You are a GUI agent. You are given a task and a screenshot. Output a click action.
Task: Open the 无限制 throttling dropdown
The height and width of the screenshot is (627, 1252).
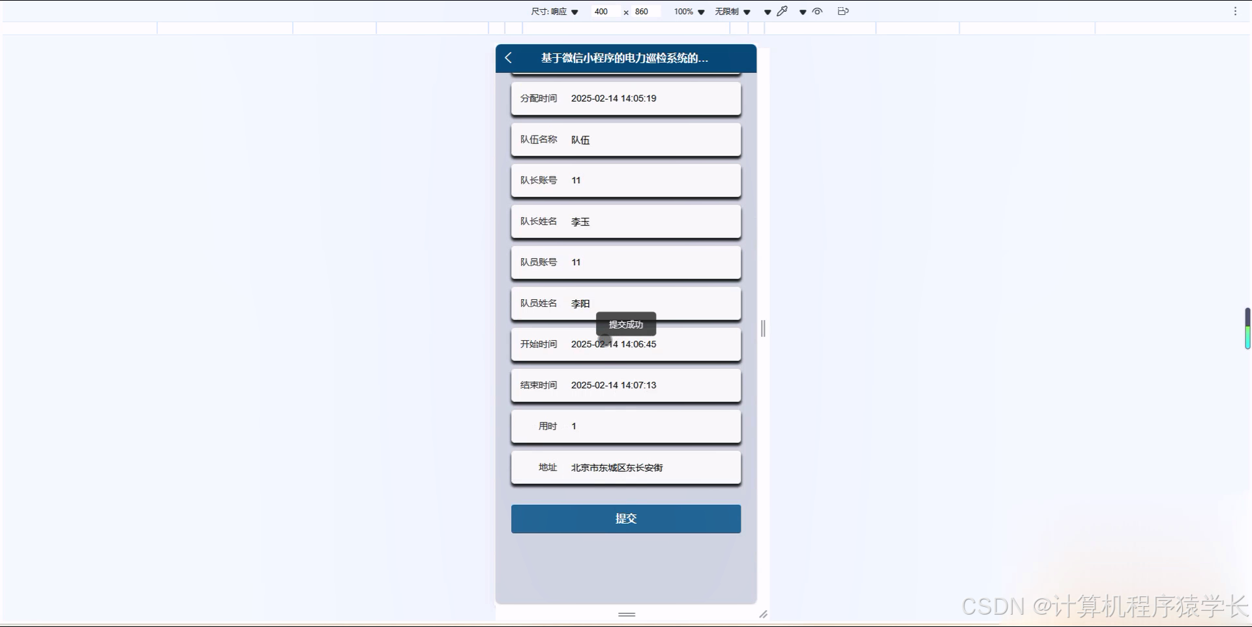coord(733,12)
